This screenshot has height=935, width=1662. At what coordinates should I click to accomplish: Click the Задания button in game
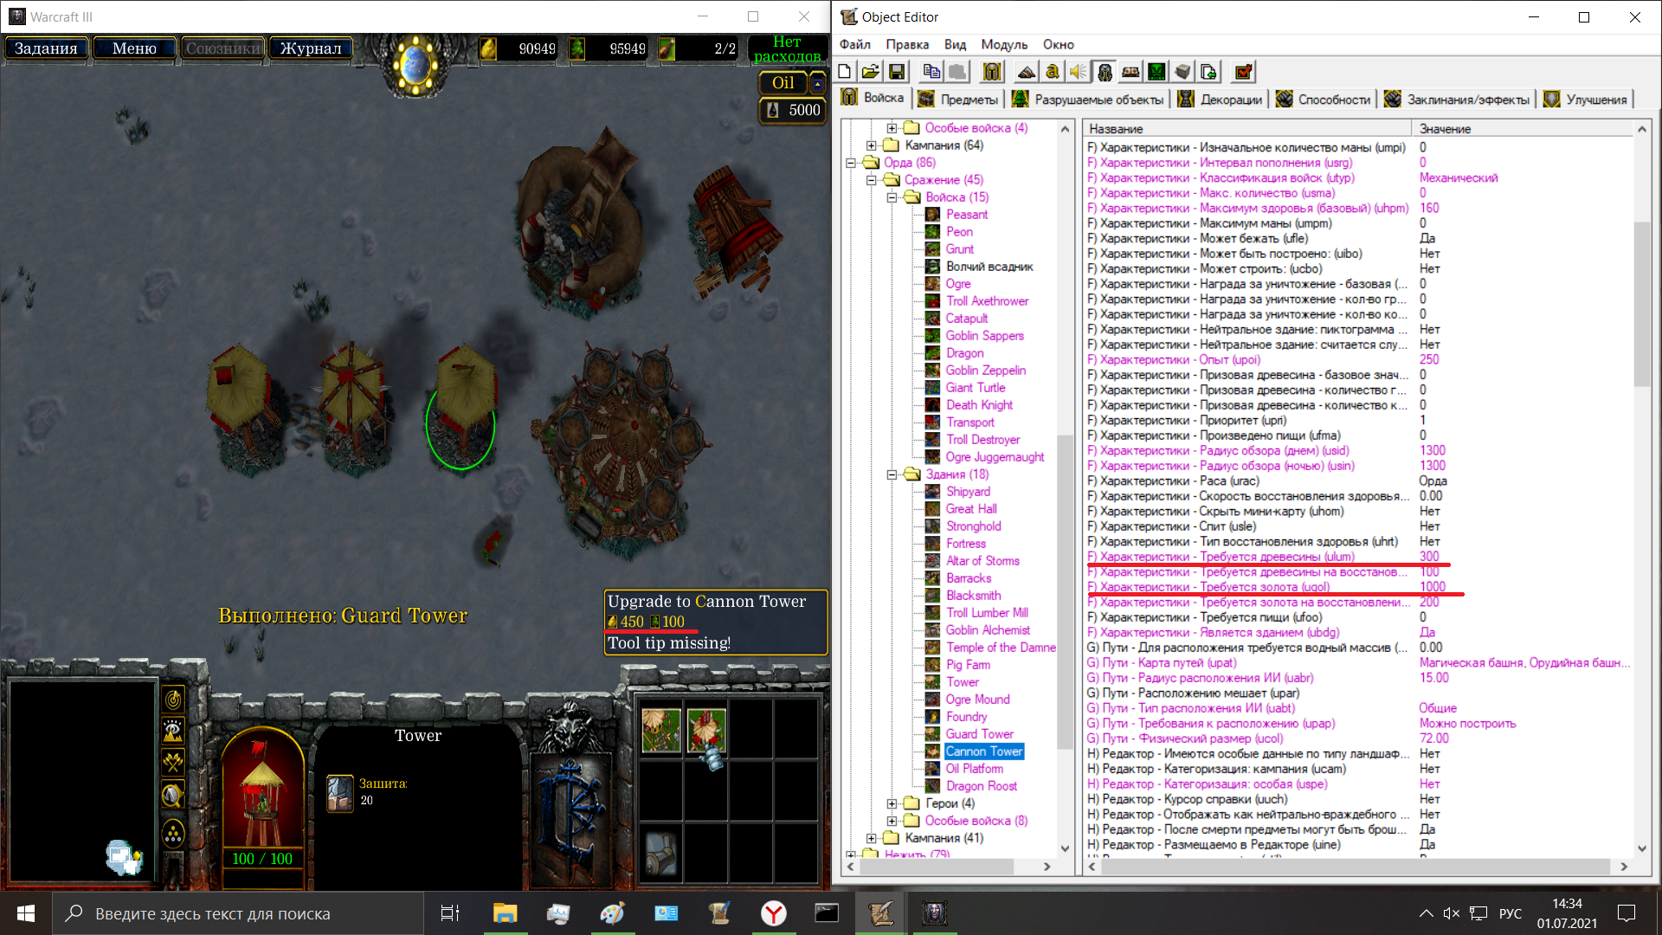(46, 48)
